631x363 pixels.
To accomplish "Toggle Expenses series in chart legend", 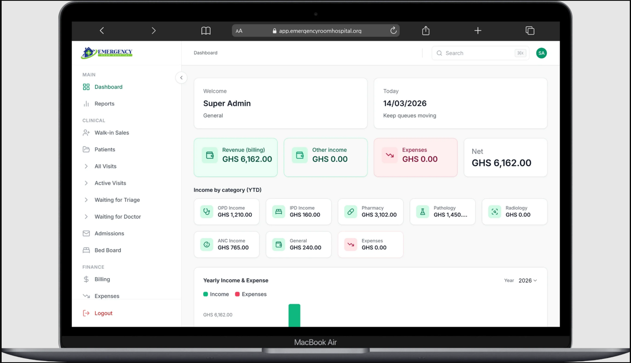I will point(251,294).
